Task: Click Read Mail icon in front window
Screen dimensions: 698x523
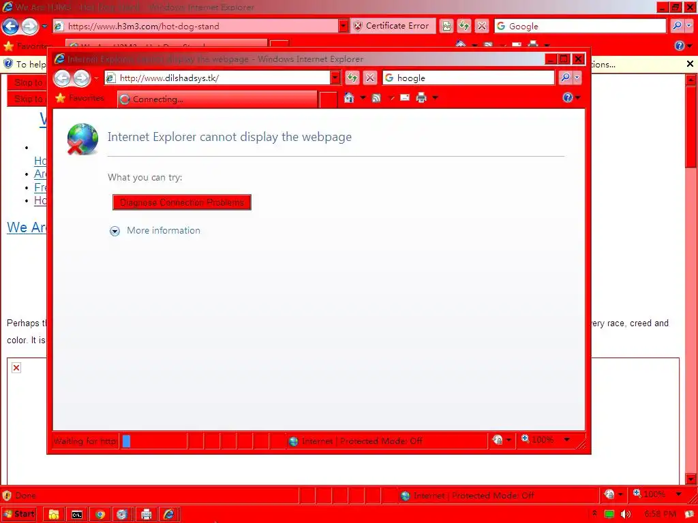Action: click(x=405, y=97)
